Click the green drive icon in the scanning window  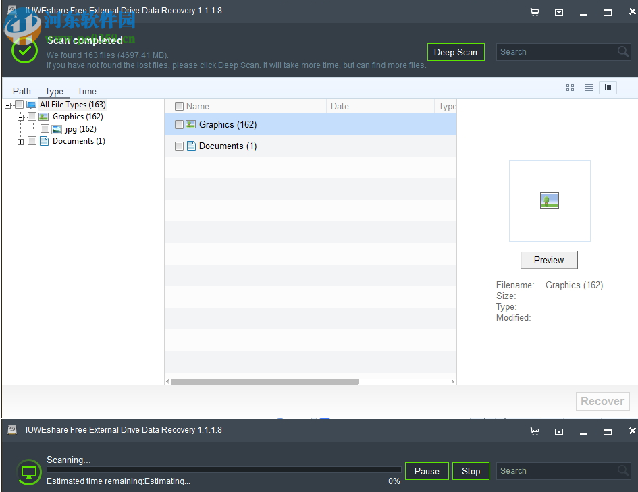[x=28, y=473]
